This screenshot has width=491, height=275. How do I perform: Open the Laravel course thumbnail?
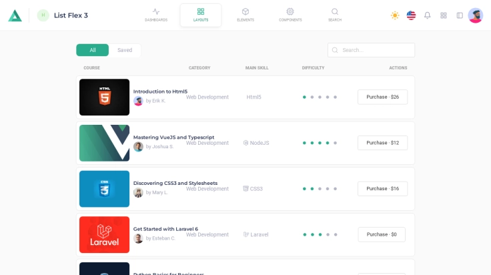[104, 234]
